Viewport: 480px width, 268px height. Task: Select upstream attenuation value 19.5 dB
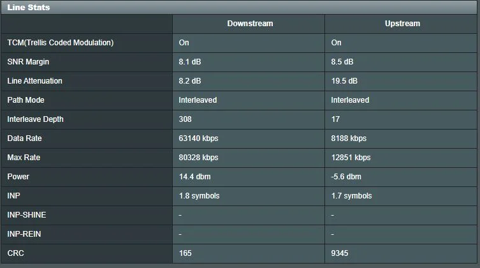pyautogui.click(x=344, y=81)
